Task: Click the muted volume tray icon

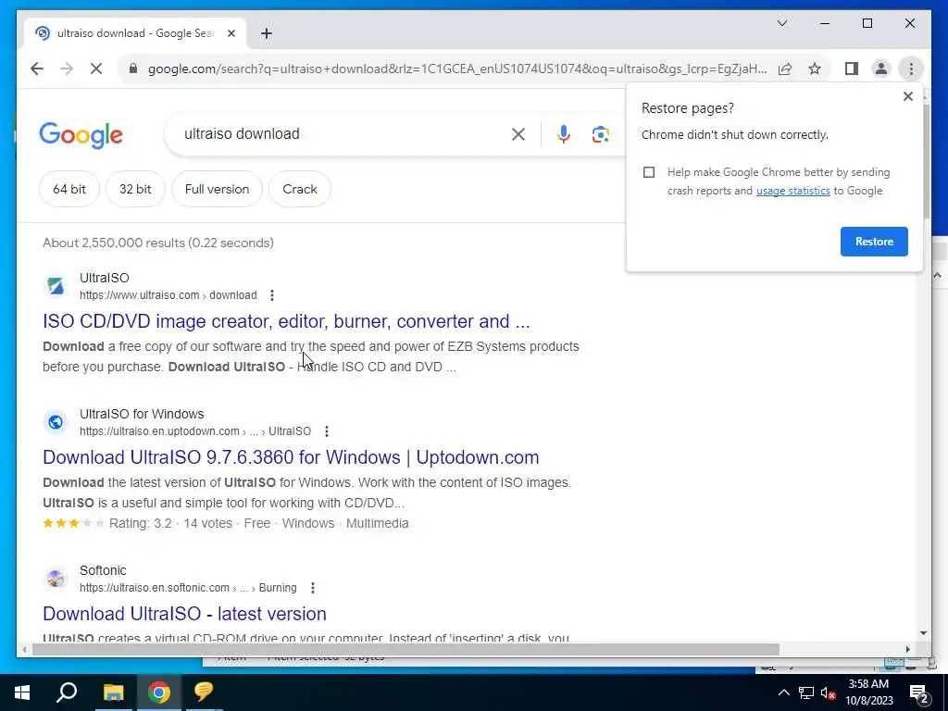Action: point(829,692)
